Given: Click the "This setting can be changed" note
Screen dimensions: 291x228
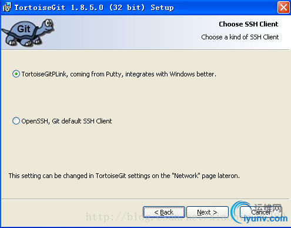Looking at the screenshot, I should tap(124, 176).
